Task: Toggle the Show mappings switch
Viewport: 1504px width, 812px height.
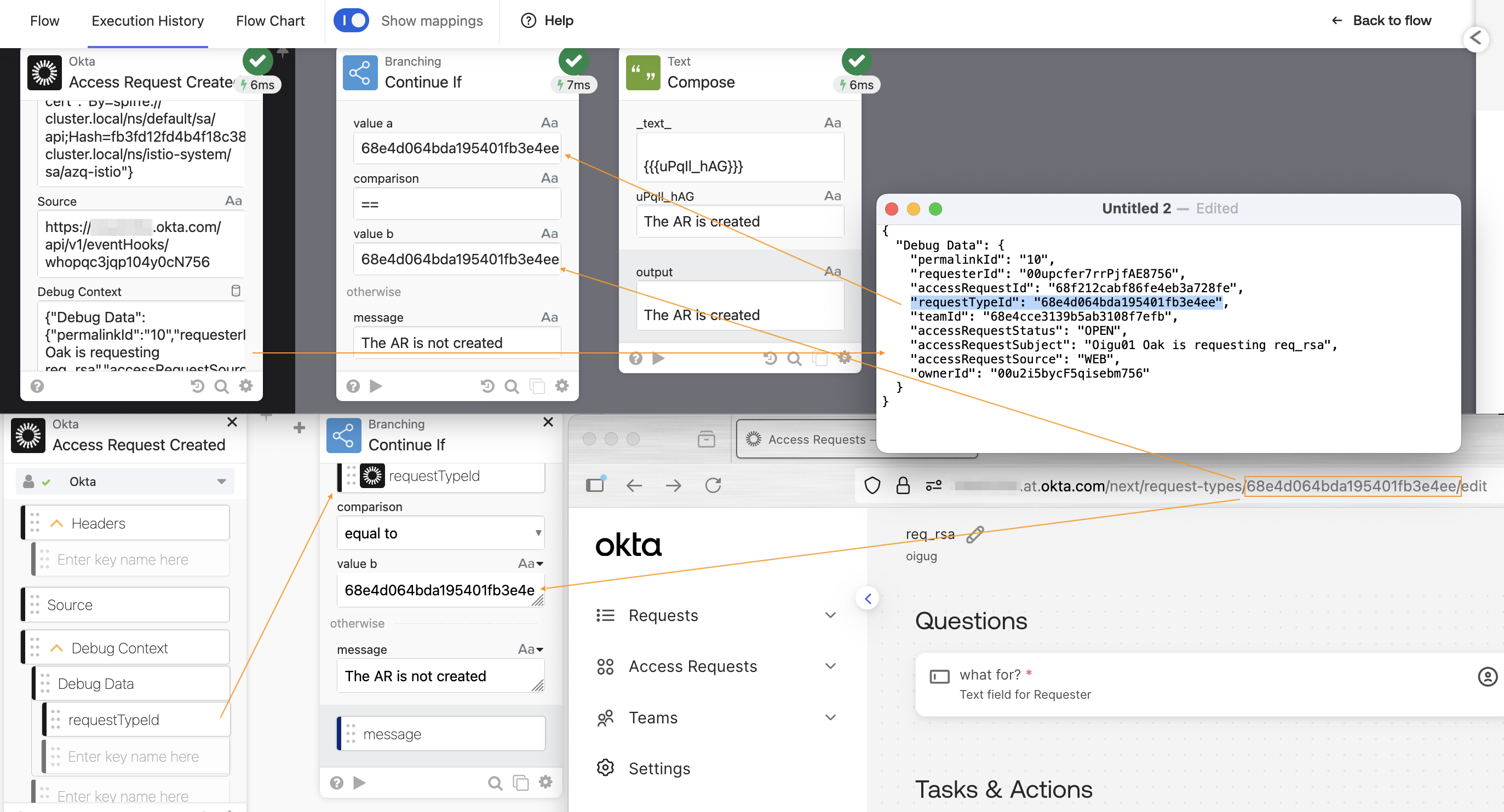Action: (x=351, y=20)
